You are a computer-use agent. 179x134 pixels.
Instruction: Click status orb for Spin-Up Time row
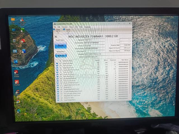[57, 66]
